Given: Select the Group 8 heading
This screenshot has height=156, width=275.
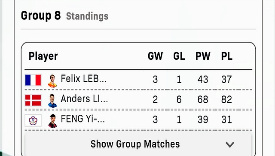Looking at the screenshot, I should (41, 15).
